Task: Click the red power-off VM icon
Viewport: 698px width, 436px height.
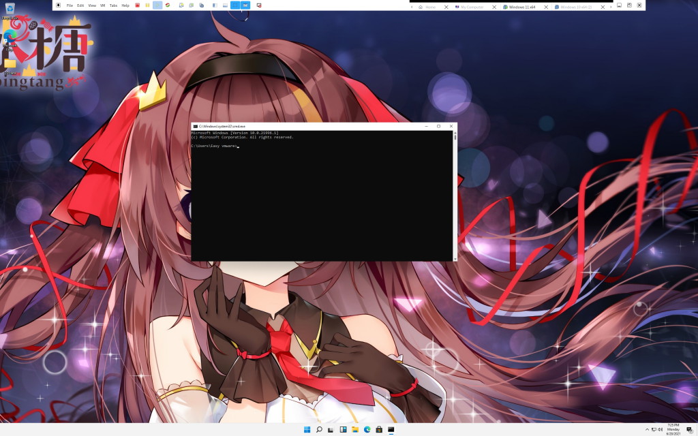Action: (138, 5)
